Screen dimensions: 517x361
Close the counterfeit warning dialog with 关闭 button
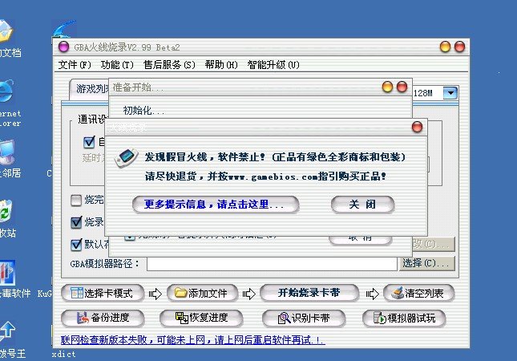click(362, 205)
